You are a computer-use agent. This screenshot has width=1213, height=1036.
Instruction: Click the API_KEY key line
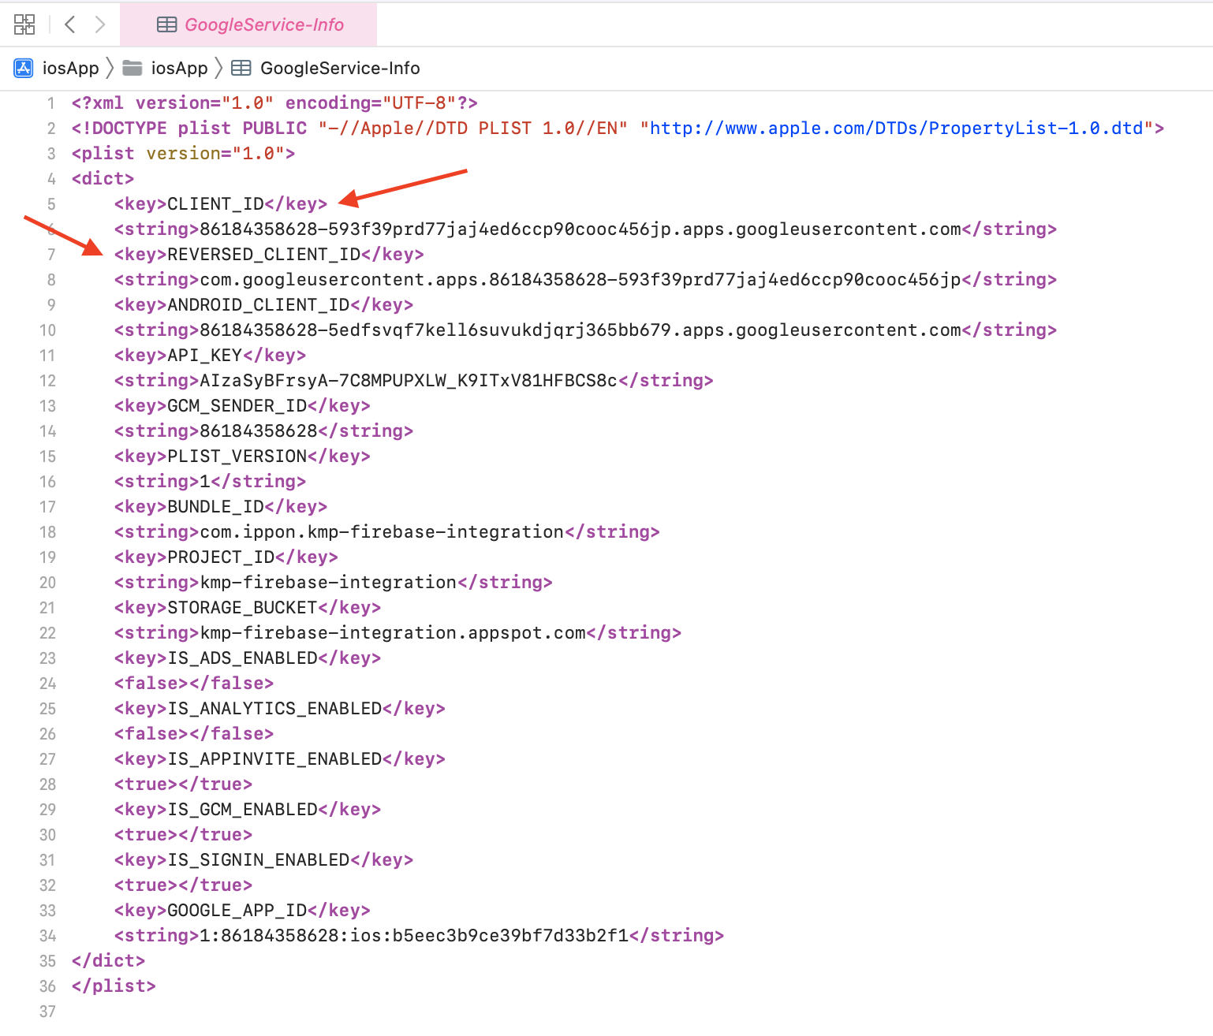click(x=210, y=355)
